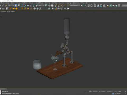The width and height of the screenshot is (127, 95).
Task: Click the V-Ray logo icon in second toolbar
Action: point(68,8)
